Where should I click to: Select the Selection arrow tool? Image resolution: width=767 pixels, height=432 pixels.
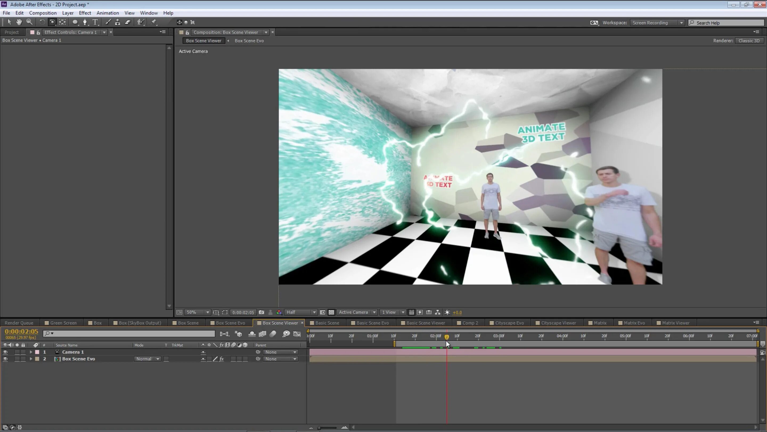9,22
